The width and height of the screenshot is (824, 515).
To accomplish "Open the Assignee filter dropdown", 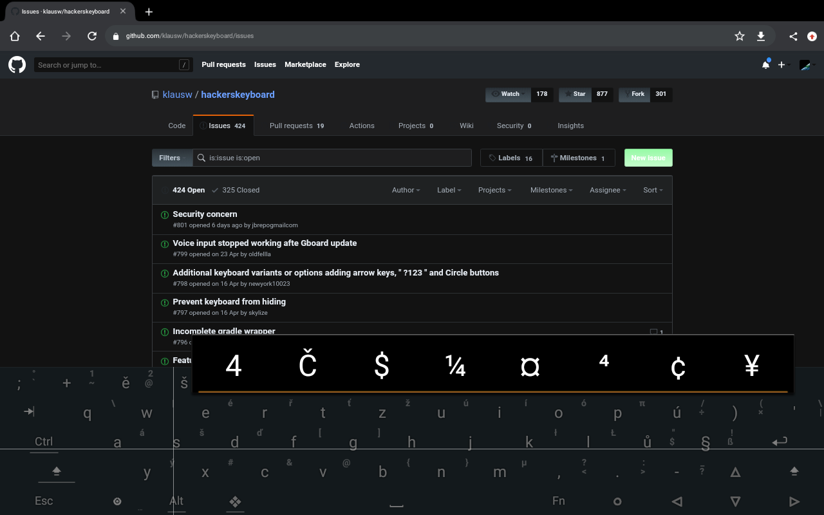I will pyautogui.click(x=608, y=190).
